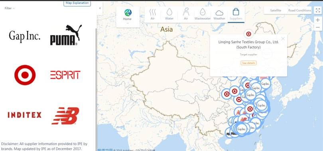
Task: Collapse the left brand panel arrow
Action: [x=100, y=8]
